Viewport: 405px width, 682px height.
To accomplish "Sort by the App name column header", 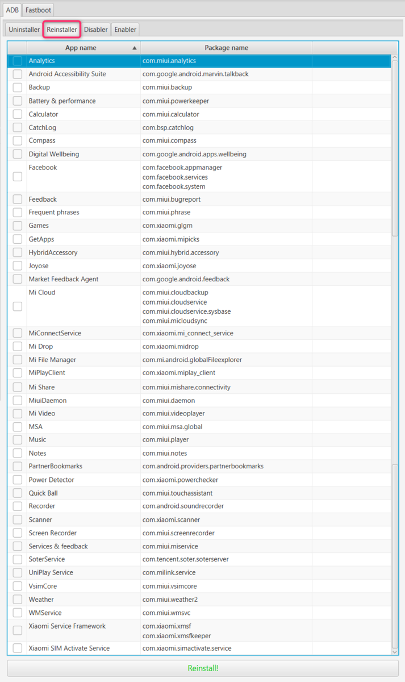I will [x=83, y=48].
